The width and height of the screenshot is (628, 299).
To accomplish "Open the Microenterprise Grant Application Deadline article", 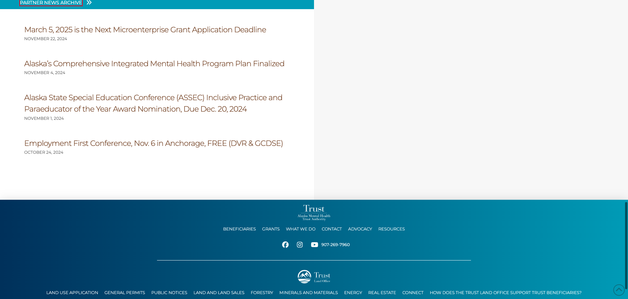I will (x=145, y=30).
